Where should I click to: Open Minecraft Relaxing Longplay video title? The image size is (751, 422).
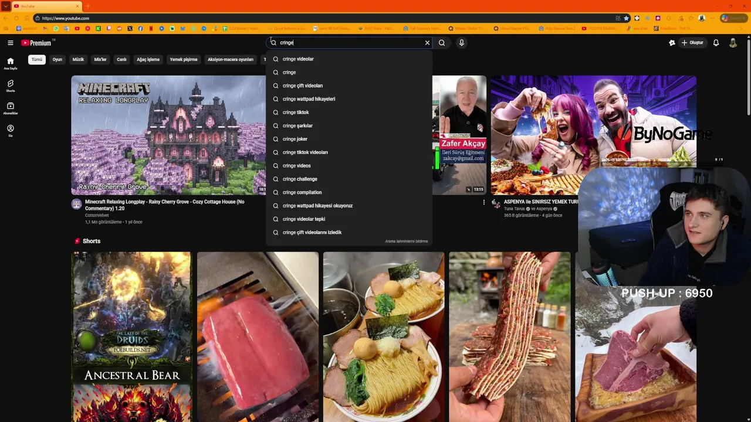164,205
